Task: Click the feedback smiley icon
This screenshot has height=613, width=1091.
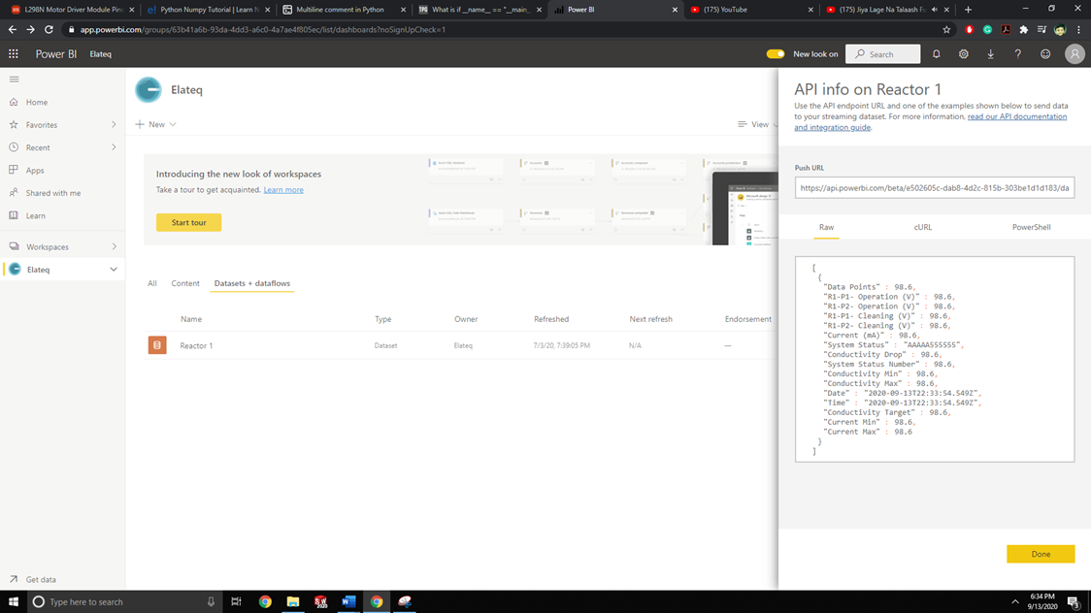Action: pos(1045,53)
